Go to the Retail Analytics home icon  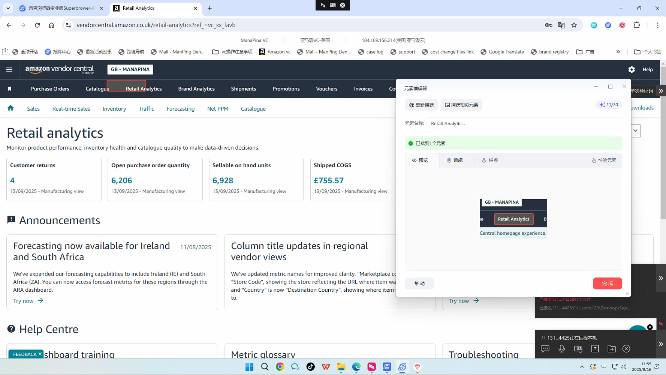point(10,108)
